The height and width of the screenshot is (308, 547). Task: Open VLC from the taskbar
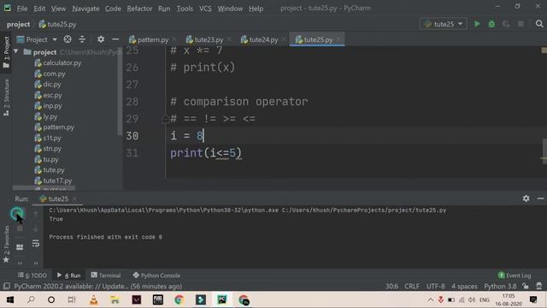(x=93, y=299)
